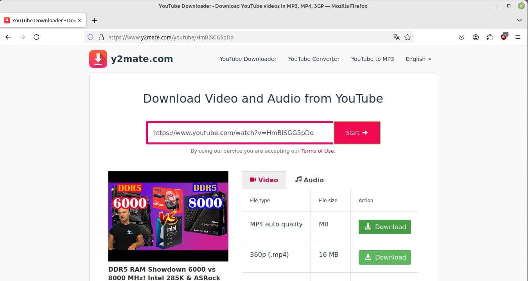Open the translate page icon
This screenshot has width=528, height=281.
(397, 37)
